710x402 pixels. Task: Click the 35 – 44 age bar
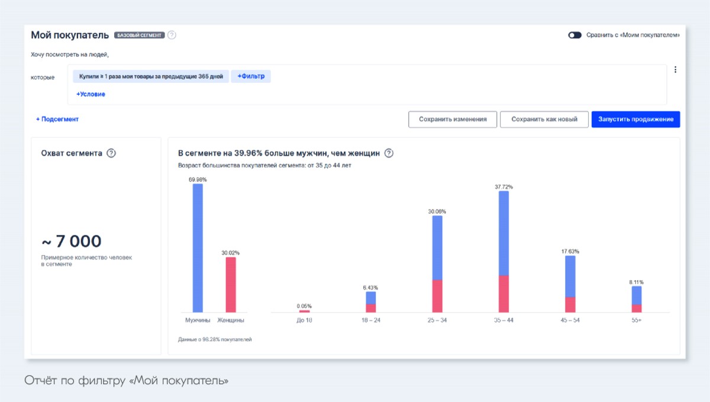point(504,252)
